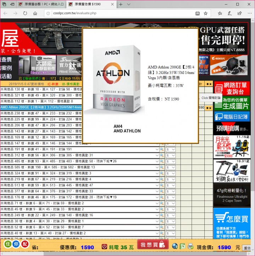The image size is (255, 256).
Task: Click magnifier icon for 共有商品 585 樣 row
Action: coord(162,167)
